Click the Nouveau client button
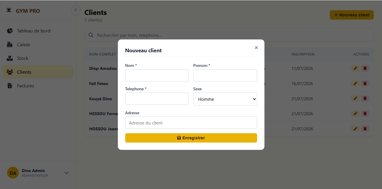The image size is (382, 189). click(x=352, y=15)
